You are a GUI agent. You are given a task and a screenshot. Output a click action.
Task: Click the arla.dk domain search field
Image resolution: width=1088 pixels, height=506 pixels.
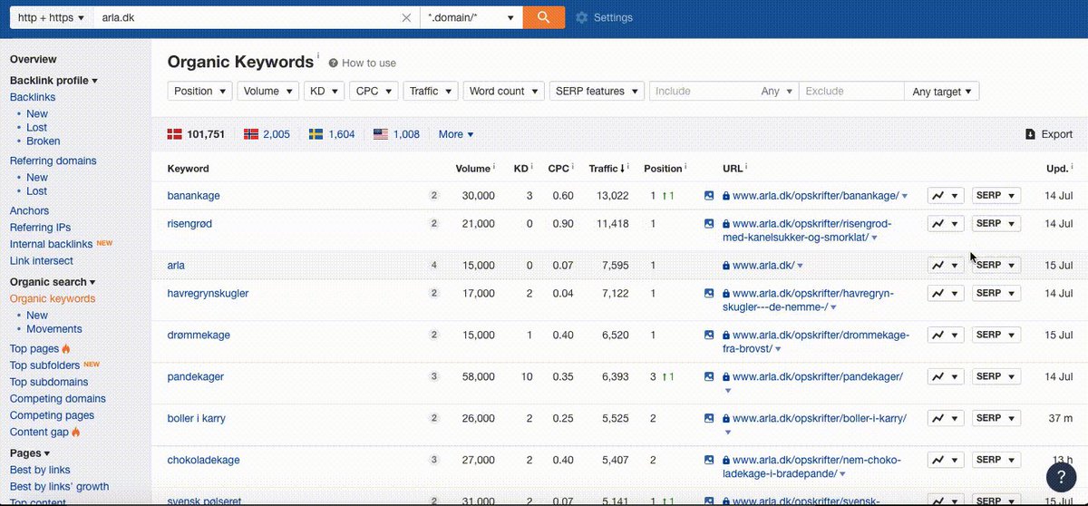point(247,17)
